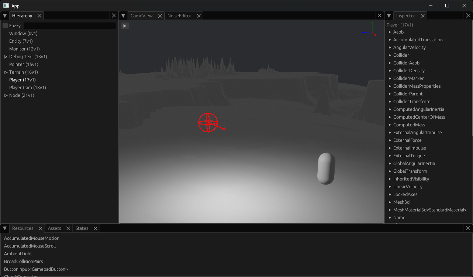Click the red sphere gizmo in the scene

pyautogui.click(x=208, y=123)
